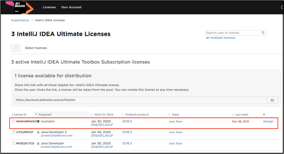The width and height of the screenshot is (284, 154).
Task: Sort licenses by the Team column
Action: click(175, 115)
